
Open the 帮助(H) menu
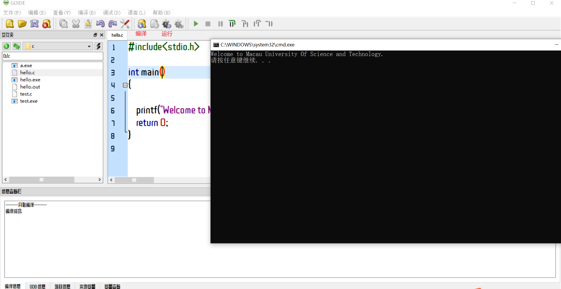click(x=162, y=13)
